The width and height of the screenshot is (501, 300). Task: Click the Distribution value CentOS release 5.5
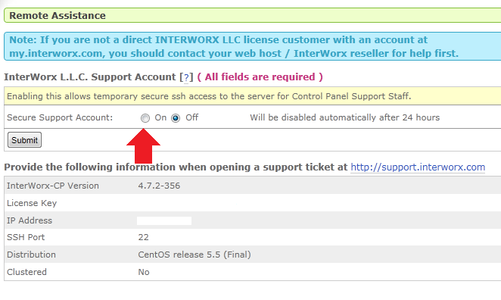(194, 255)
